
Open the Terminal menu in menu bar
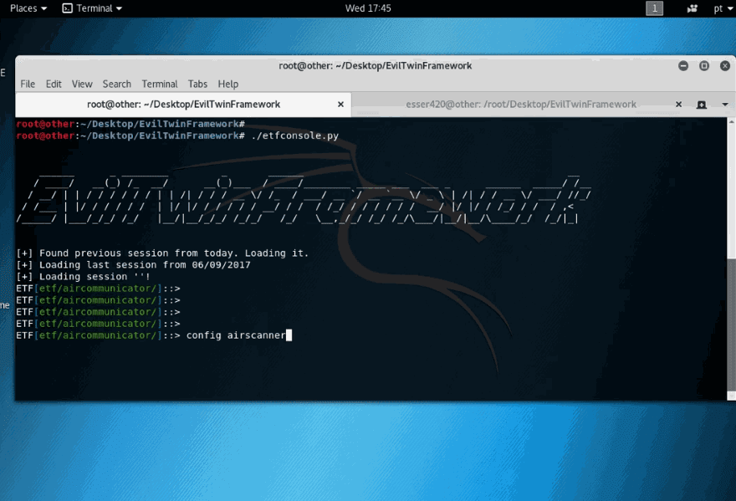(x=160, y=84)
